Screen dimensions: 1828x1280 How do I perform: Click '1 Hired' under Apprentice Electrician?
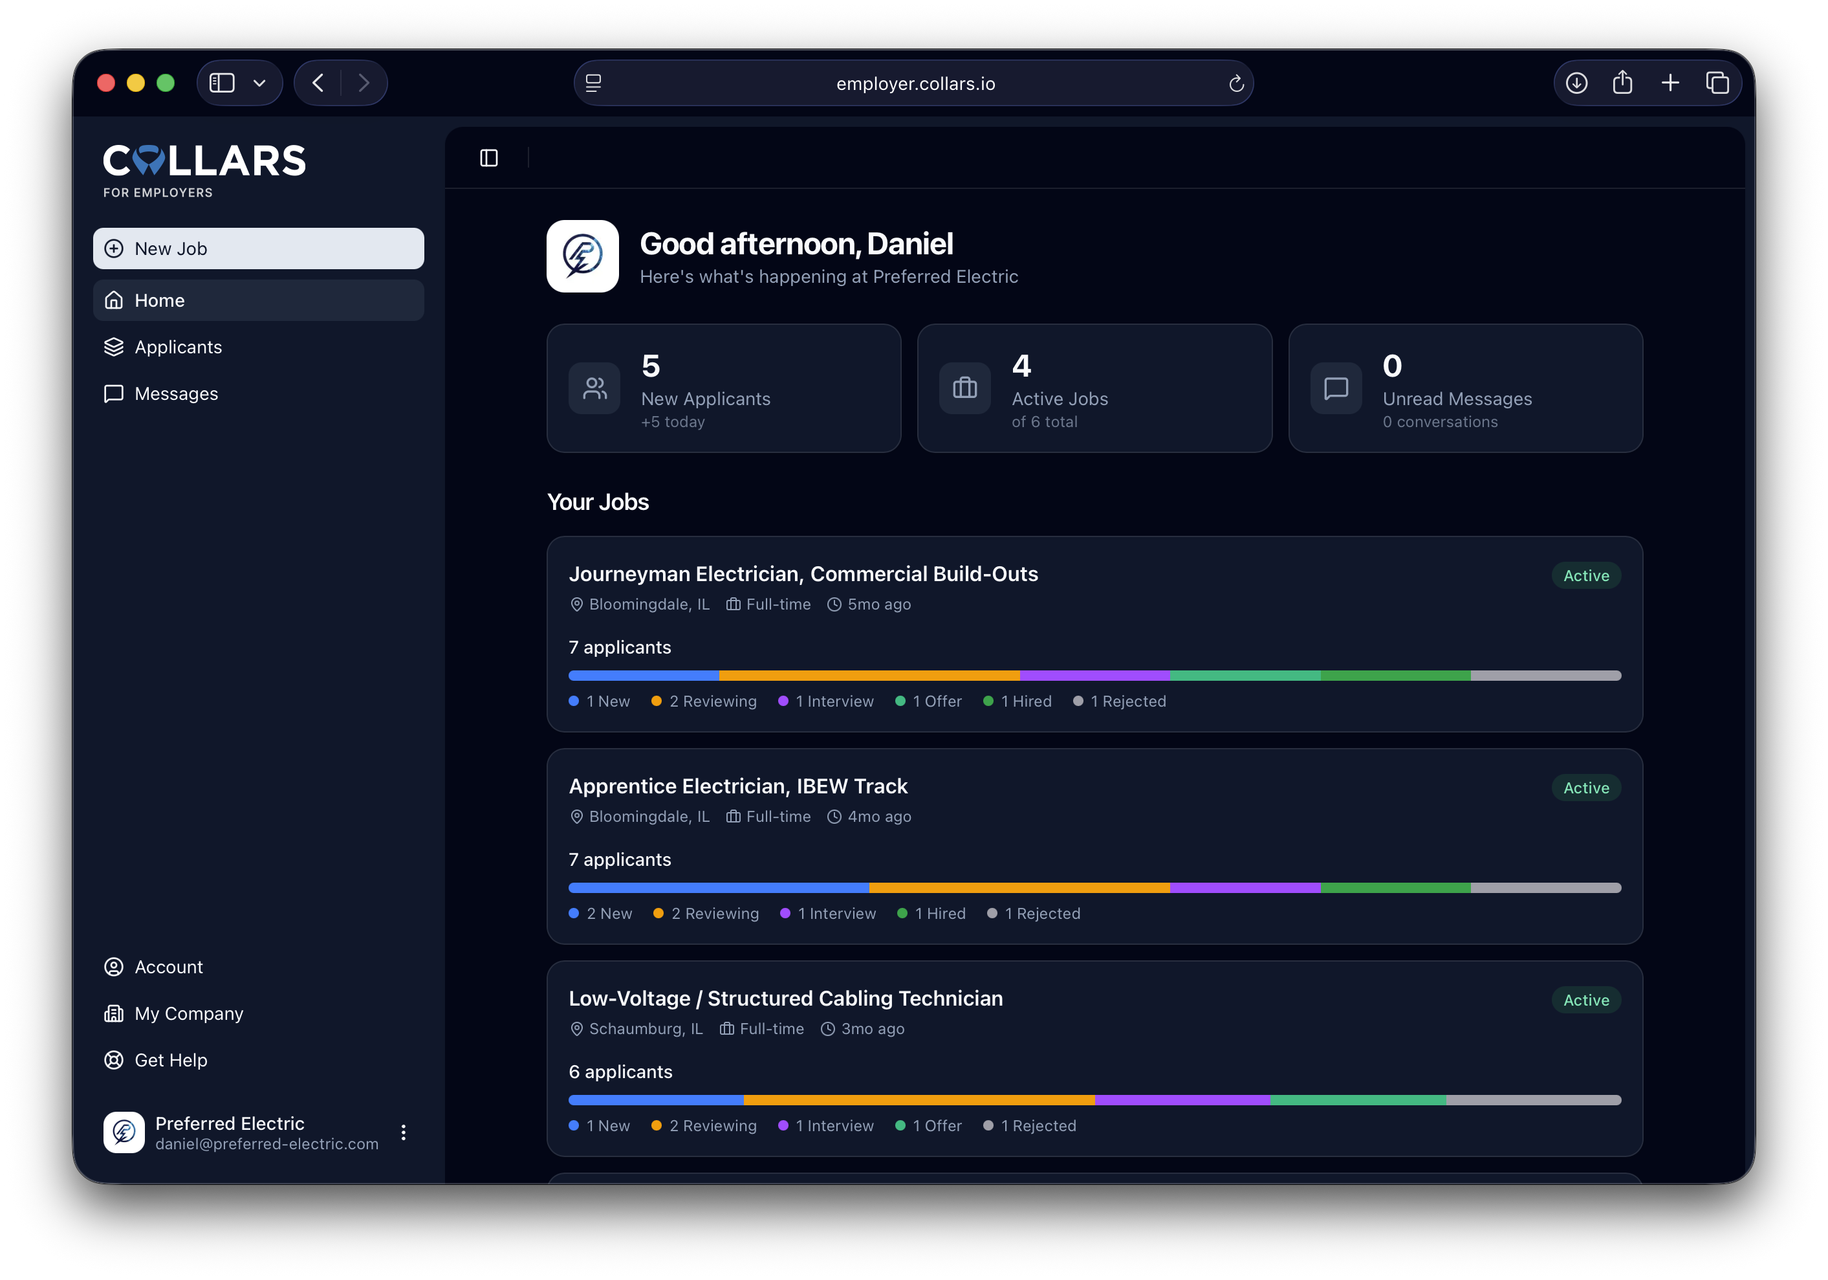pyautogui.click(x=931, y=914)
